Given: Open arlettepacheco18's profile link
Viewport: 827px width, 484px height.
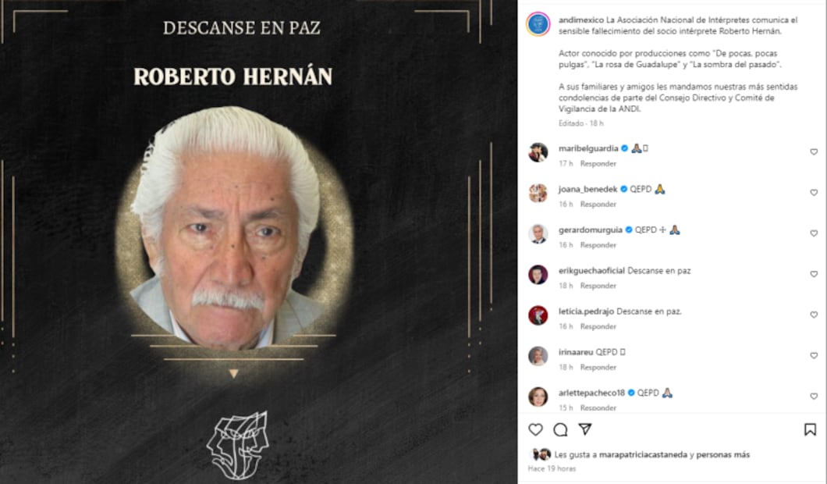Looking at the screenshot, I should [591, 393].
